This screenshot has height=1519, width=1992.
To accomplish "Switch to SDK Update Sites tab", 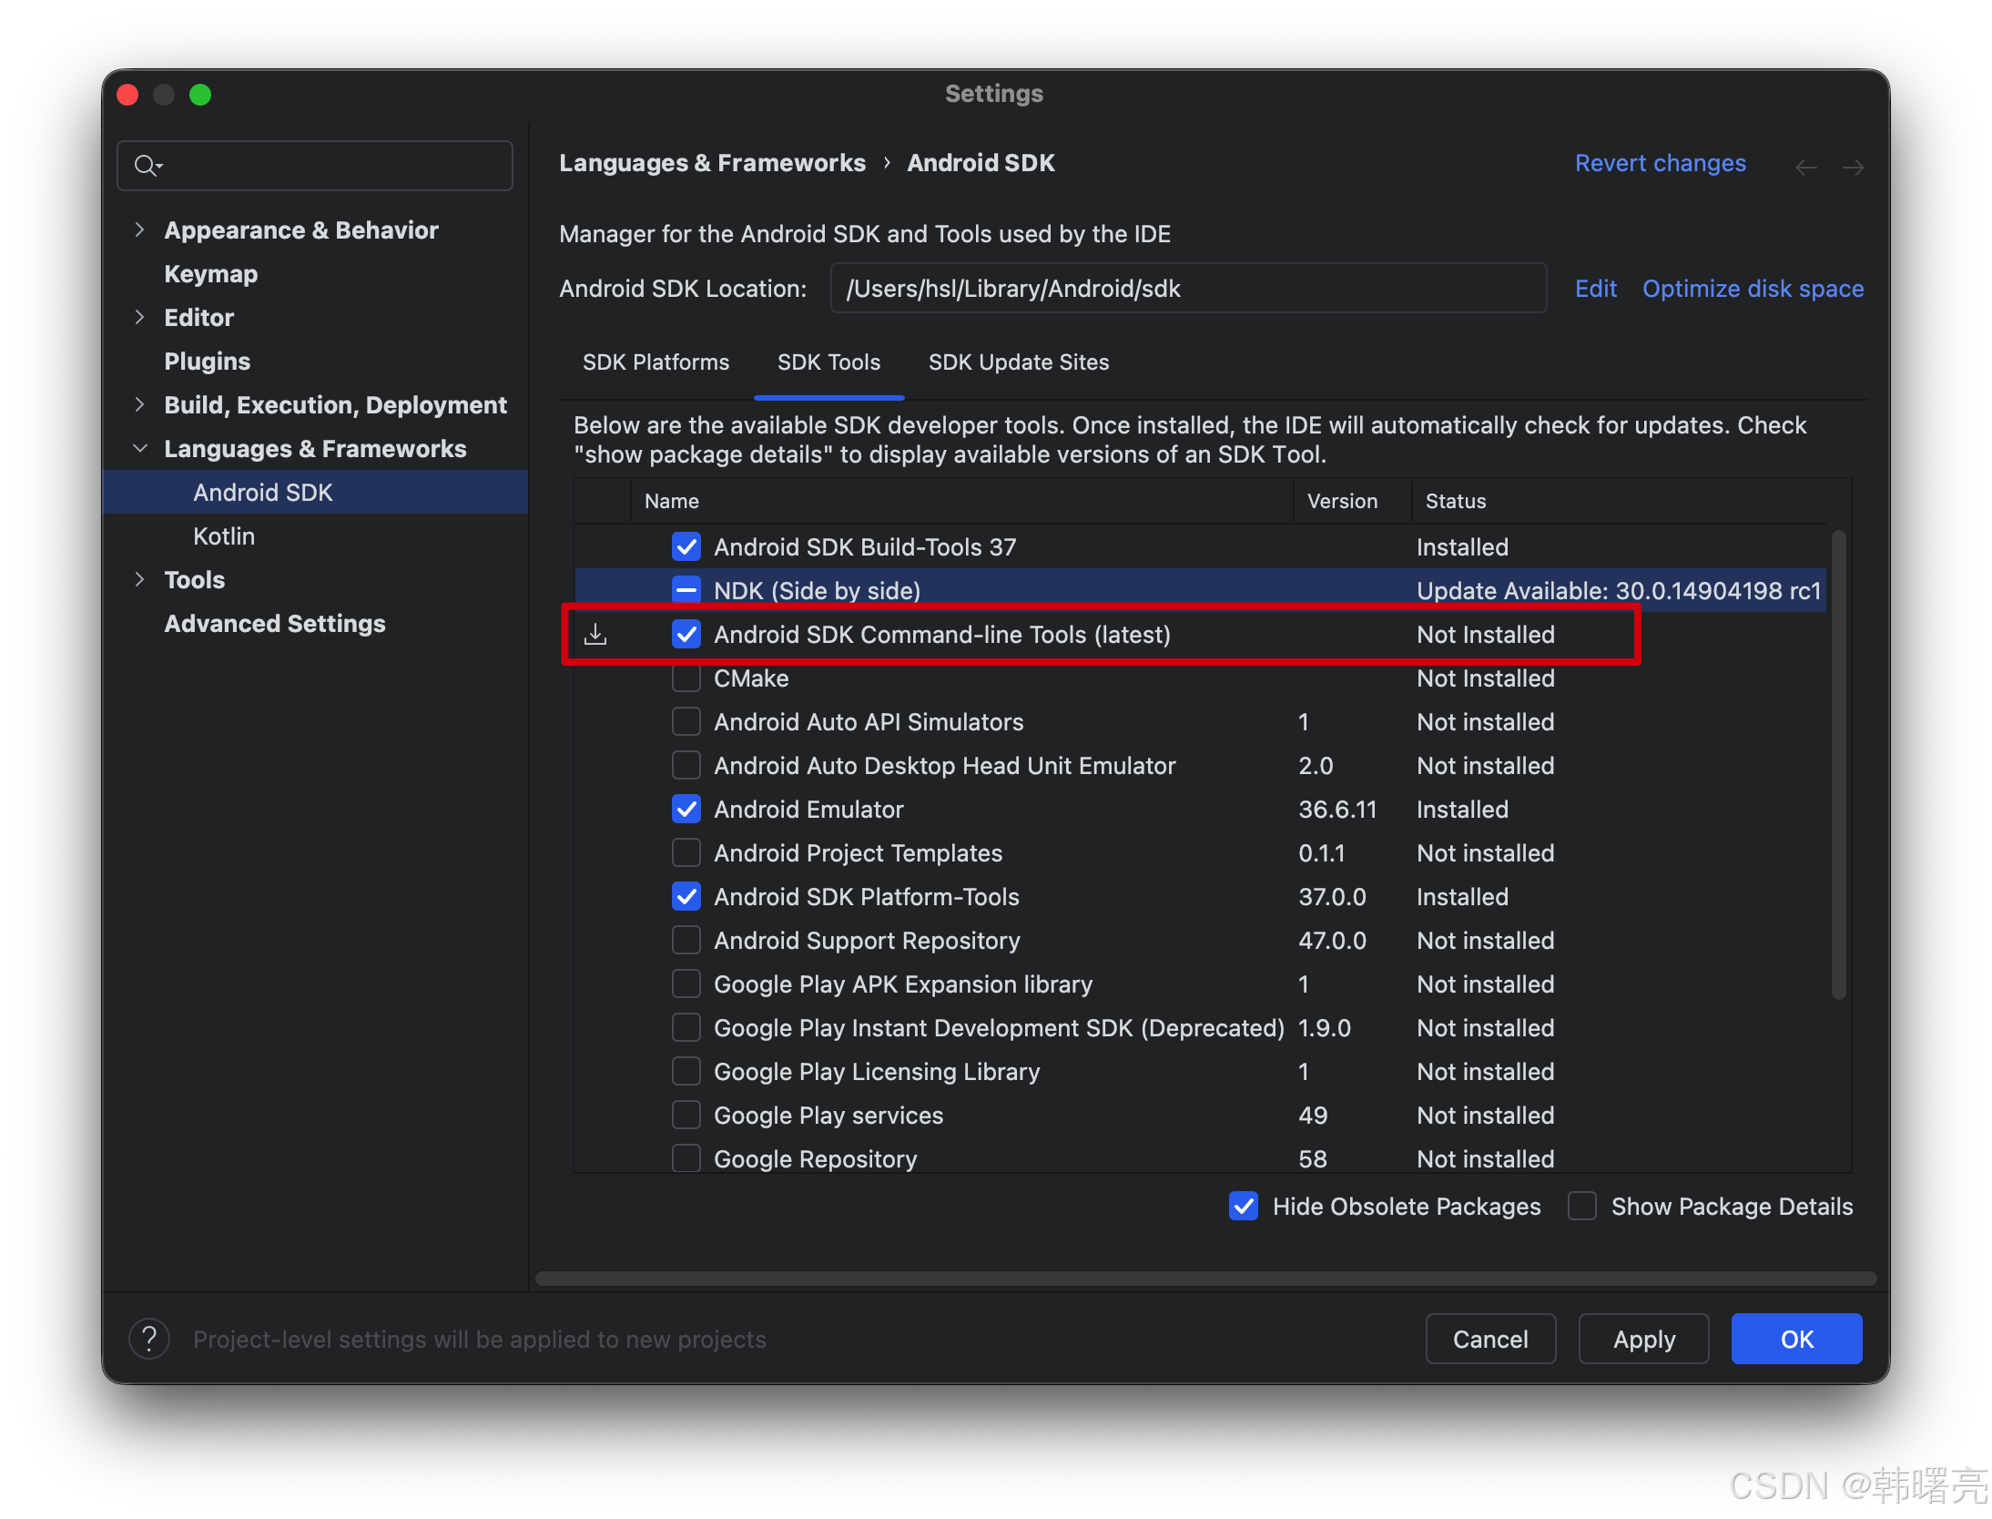I will pos(1019,362).
